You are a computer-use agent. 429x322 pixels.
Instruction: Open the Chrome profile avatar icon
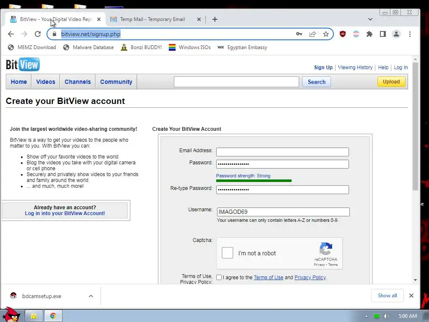point(396,34)
